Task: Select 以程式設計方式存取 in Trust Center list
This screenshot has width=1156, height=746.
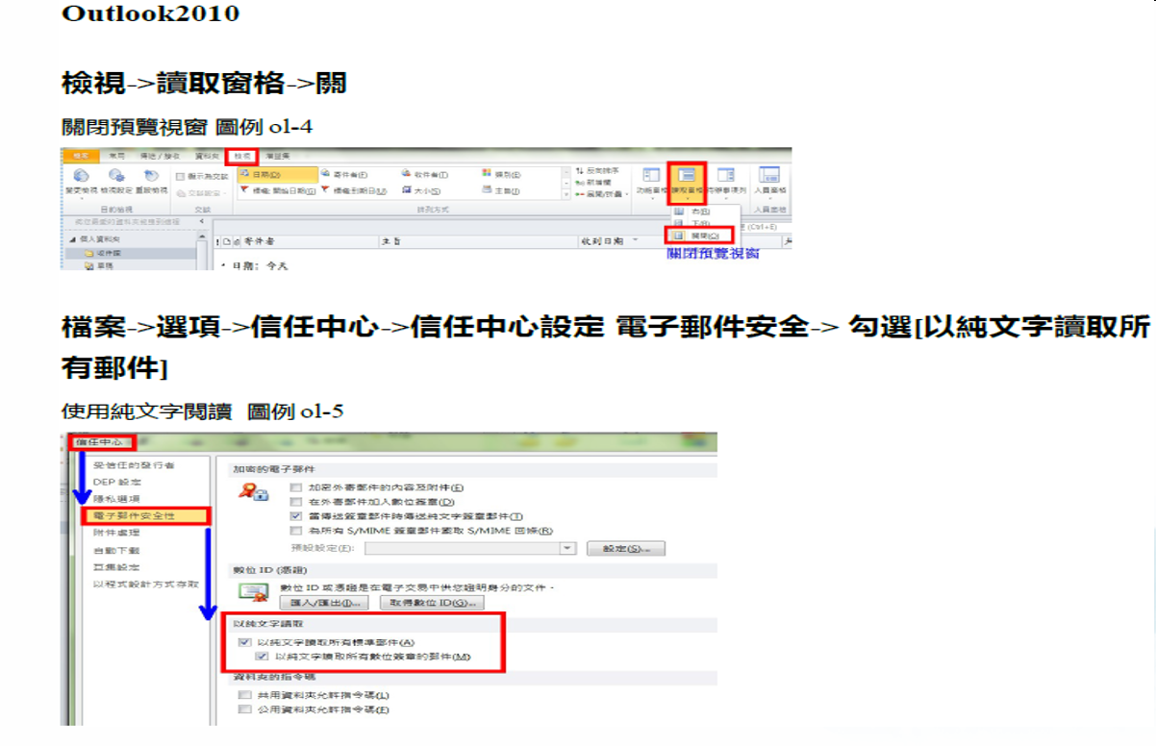Action: (146, 584)
